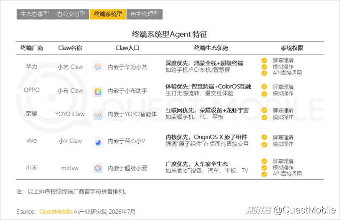Click 屏幕理解 checkmark in 小米 row

(x=264, y=161)
